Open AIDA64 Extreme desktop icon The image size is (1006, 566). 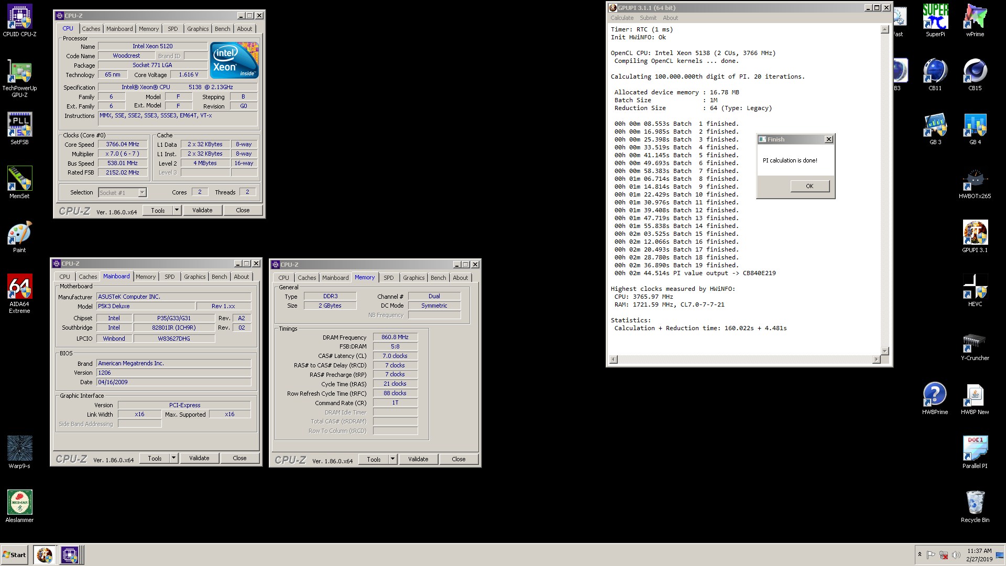(x=19, y=293)
